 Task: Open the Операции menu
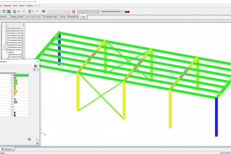(7, 5)
